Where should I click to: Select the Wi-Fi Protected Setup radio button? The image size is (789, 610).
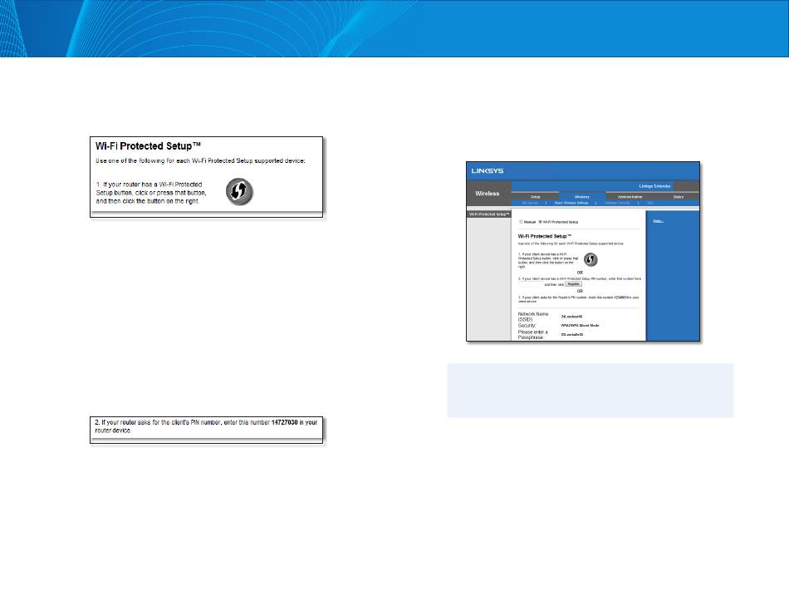[x=541, y=222]
